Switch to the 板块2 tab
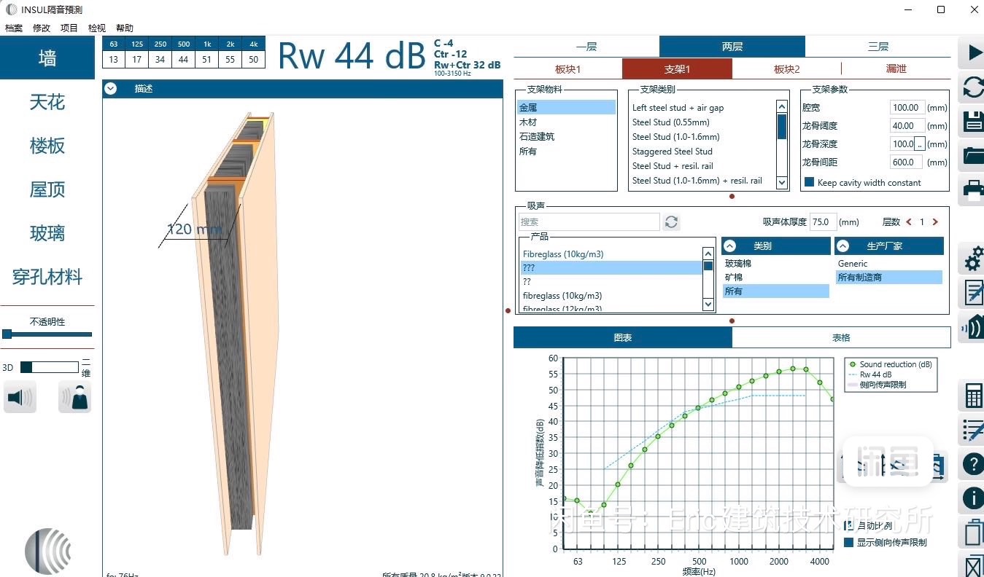The width and height of the screenshot is (984, 577). (x=786, y=69)
